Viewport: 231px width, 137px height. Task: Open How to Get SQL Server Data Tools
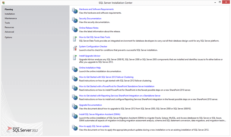coord(95,37)
